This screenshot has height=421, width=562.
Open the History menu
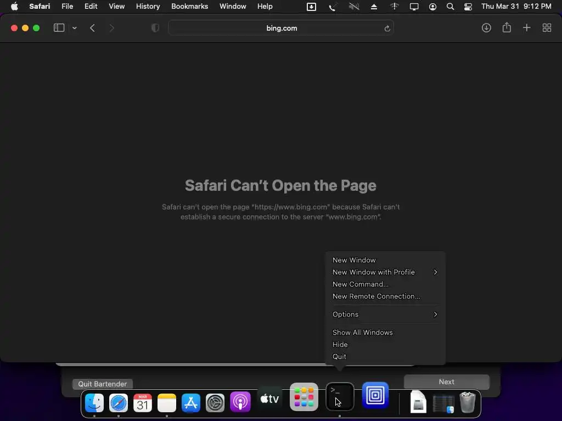(148, 7)
